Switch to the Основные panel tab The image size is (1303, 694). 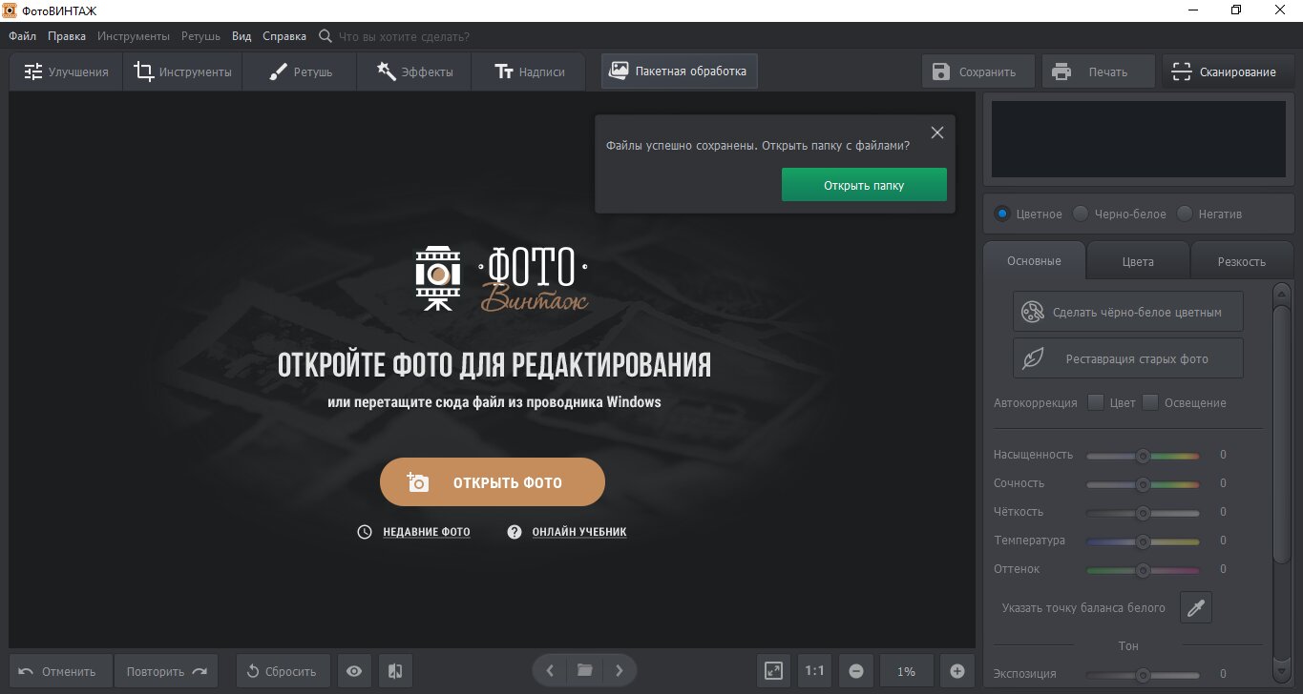click(x=1034, y=260)
